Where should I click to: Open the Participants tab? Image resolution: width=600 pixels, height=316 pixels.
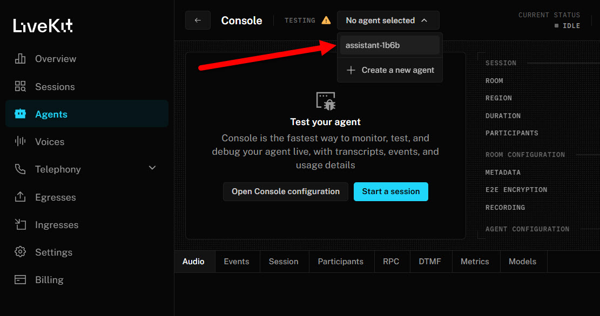tap(341, 262)
